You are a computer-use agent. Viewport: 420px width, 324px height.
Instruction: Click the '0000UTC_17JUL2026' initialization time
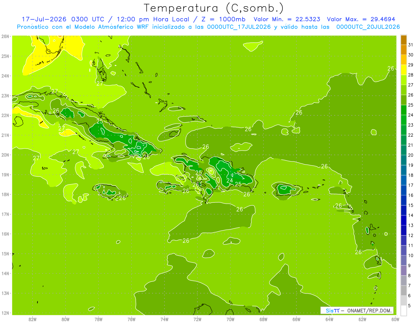(x=239, y=27)
